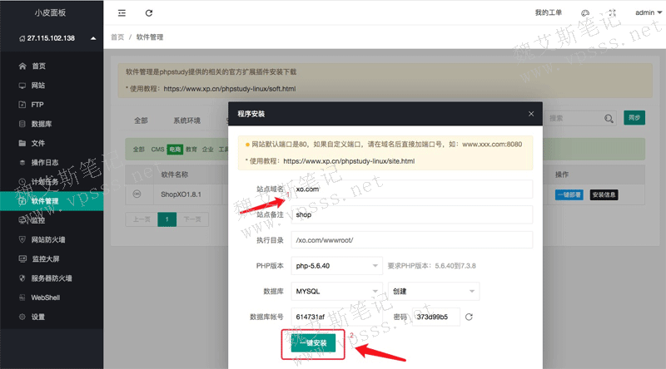
Task: Open the 创建 database option dropdown
Action: pos(433,292)
